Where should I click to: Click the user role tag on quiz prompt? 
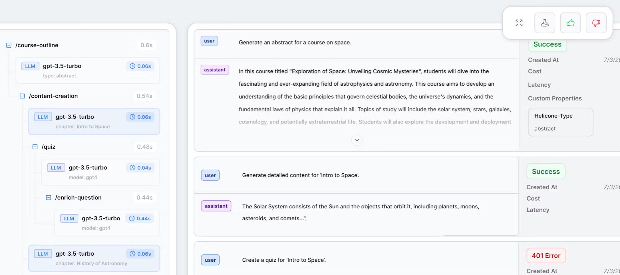[210, 260]
